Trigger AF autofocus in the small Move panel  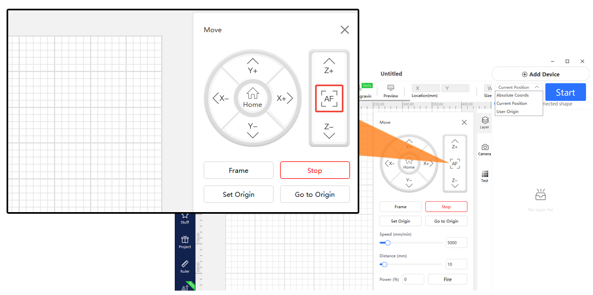(455, 164)
